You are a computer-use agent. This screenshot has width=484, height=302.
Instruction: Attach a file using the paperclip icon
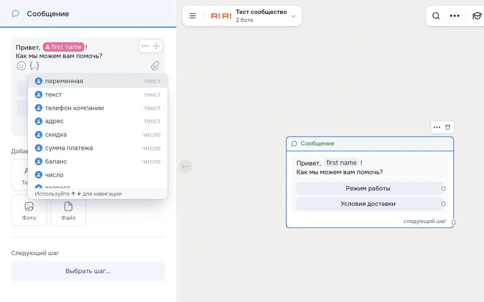[x=155, y=66]
